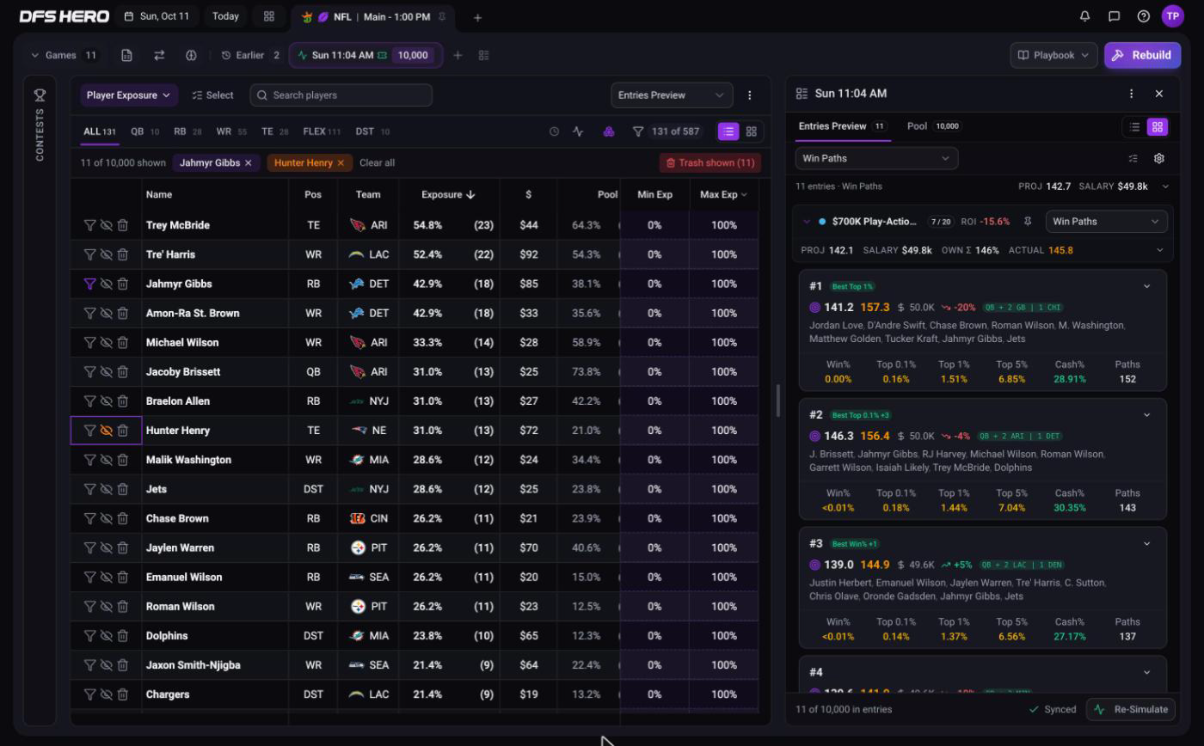Screen dimensions: 1204x746
Task: Select the DST position tab
Action: 372,131
